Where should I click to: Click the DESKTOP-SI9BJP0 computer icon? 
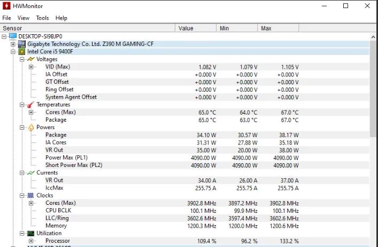coord(13,36)
